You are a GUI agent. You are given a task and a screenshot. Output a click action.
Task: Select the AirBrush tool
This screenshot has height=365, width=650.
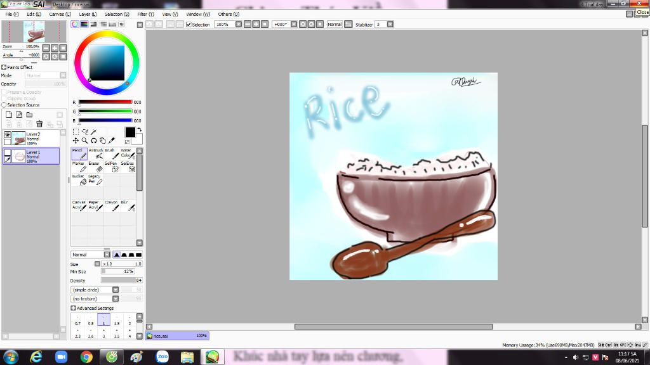95,153
